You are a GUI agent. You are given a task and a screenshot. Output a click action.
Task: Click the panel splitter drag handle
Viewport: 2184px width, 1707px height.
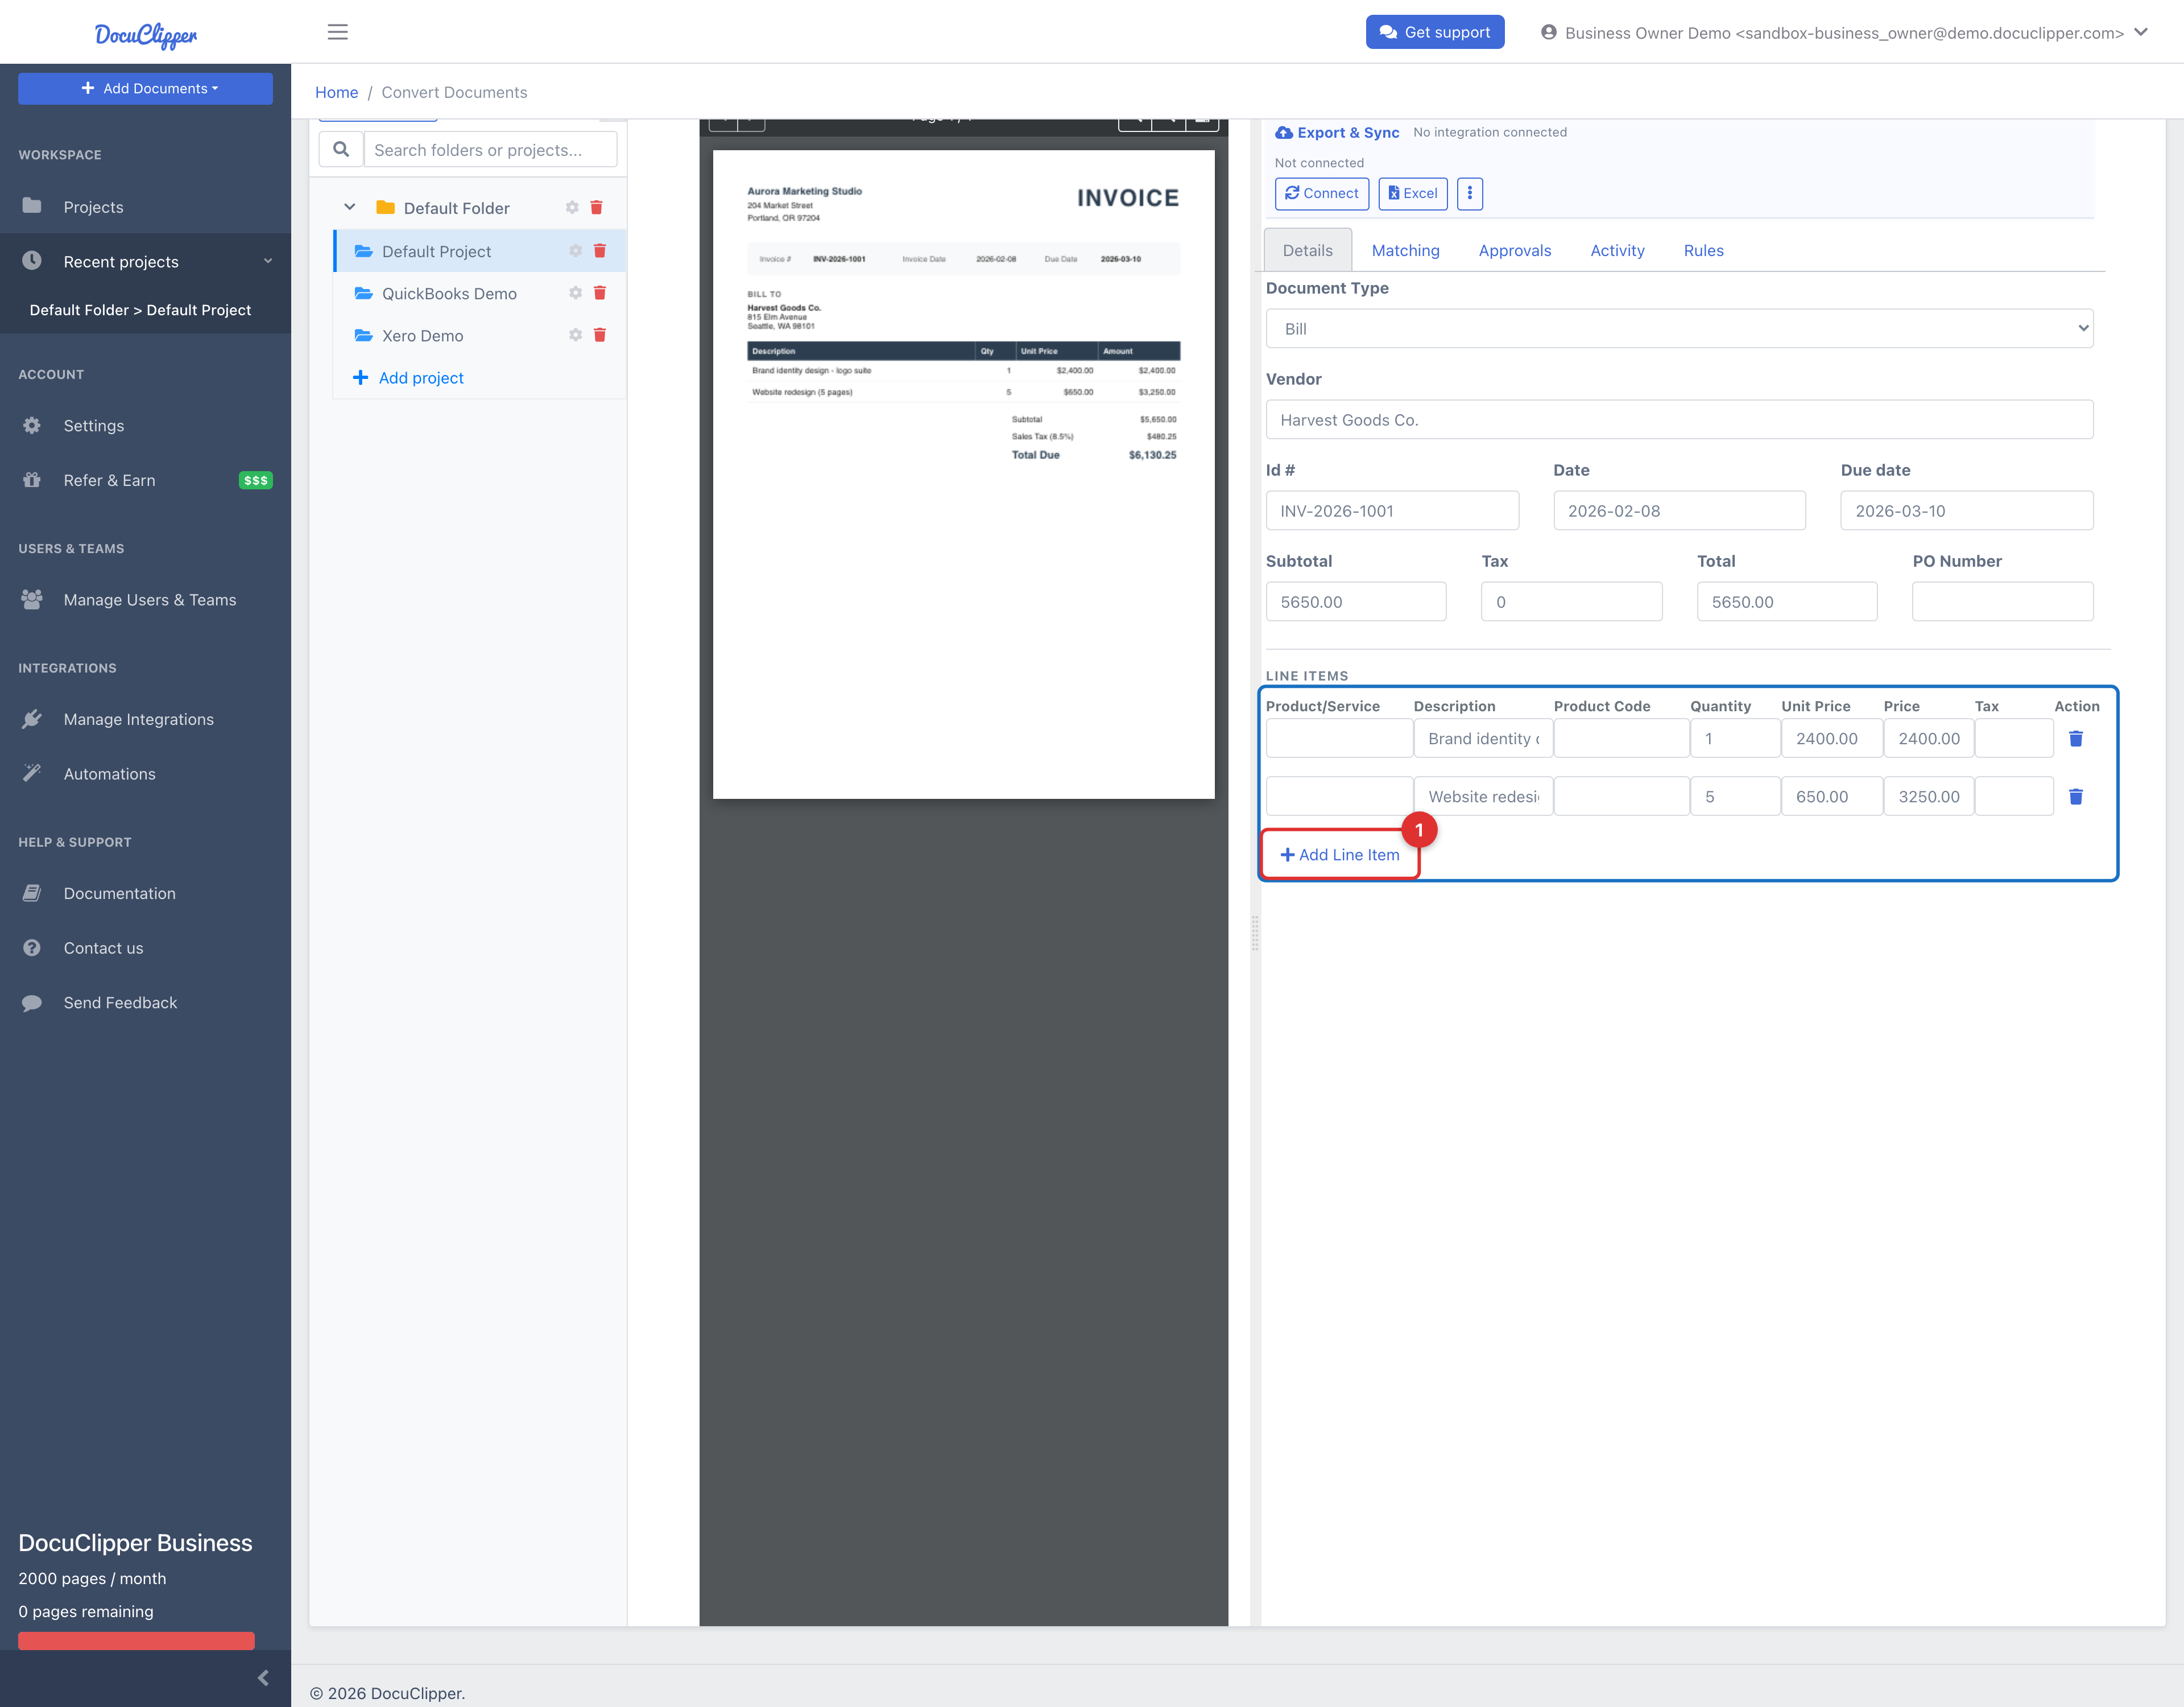(1254, 934)
